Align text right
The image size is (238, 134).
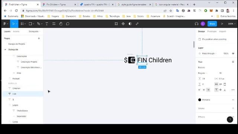(x=208, y=90)
